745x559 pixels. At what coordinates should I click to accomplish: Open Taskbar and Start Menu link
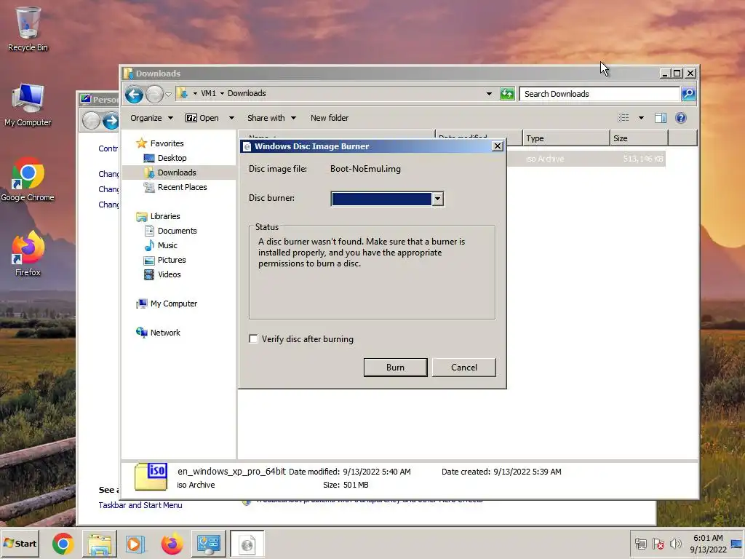(x=140, y=505)
